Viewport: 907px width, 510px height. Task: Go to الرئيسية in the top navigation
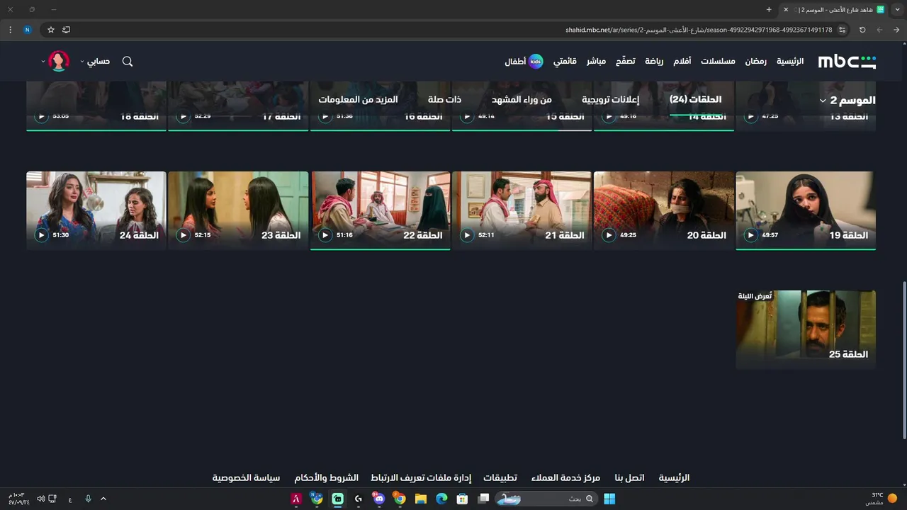[x=790, y=62]
